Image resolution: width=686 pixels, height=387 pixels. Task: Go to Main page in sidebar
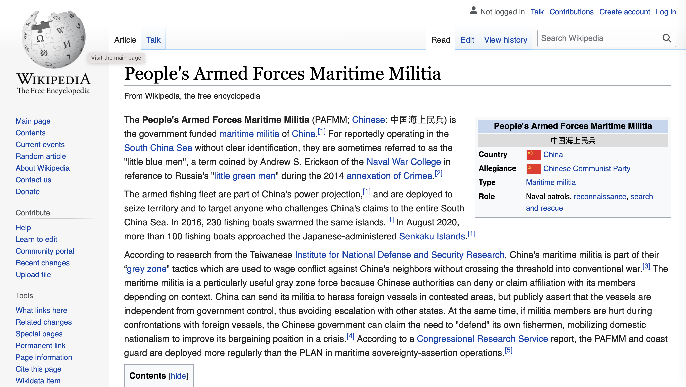click(x=33, y=121)
